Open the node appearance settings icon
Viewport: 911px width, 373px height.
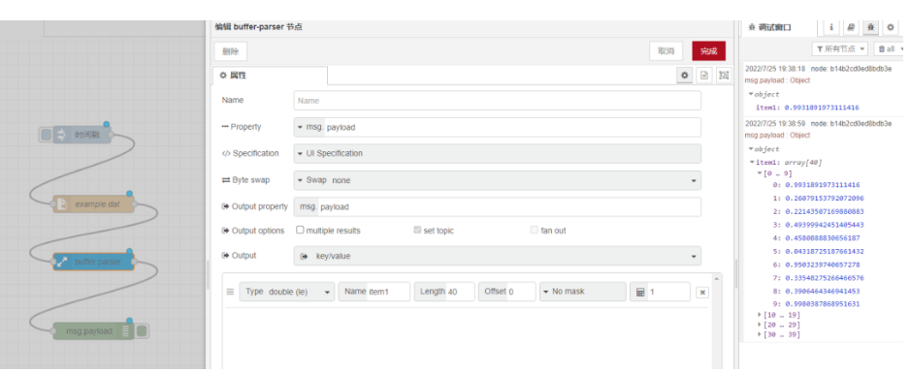coord(724,76)
